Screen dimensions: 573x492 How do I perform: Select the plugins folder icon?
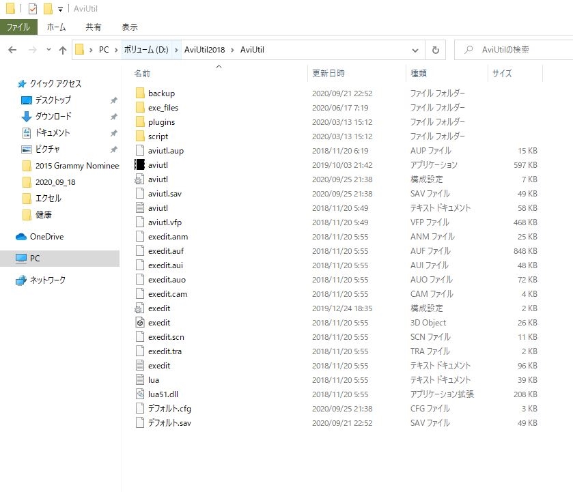click(140, 121)
